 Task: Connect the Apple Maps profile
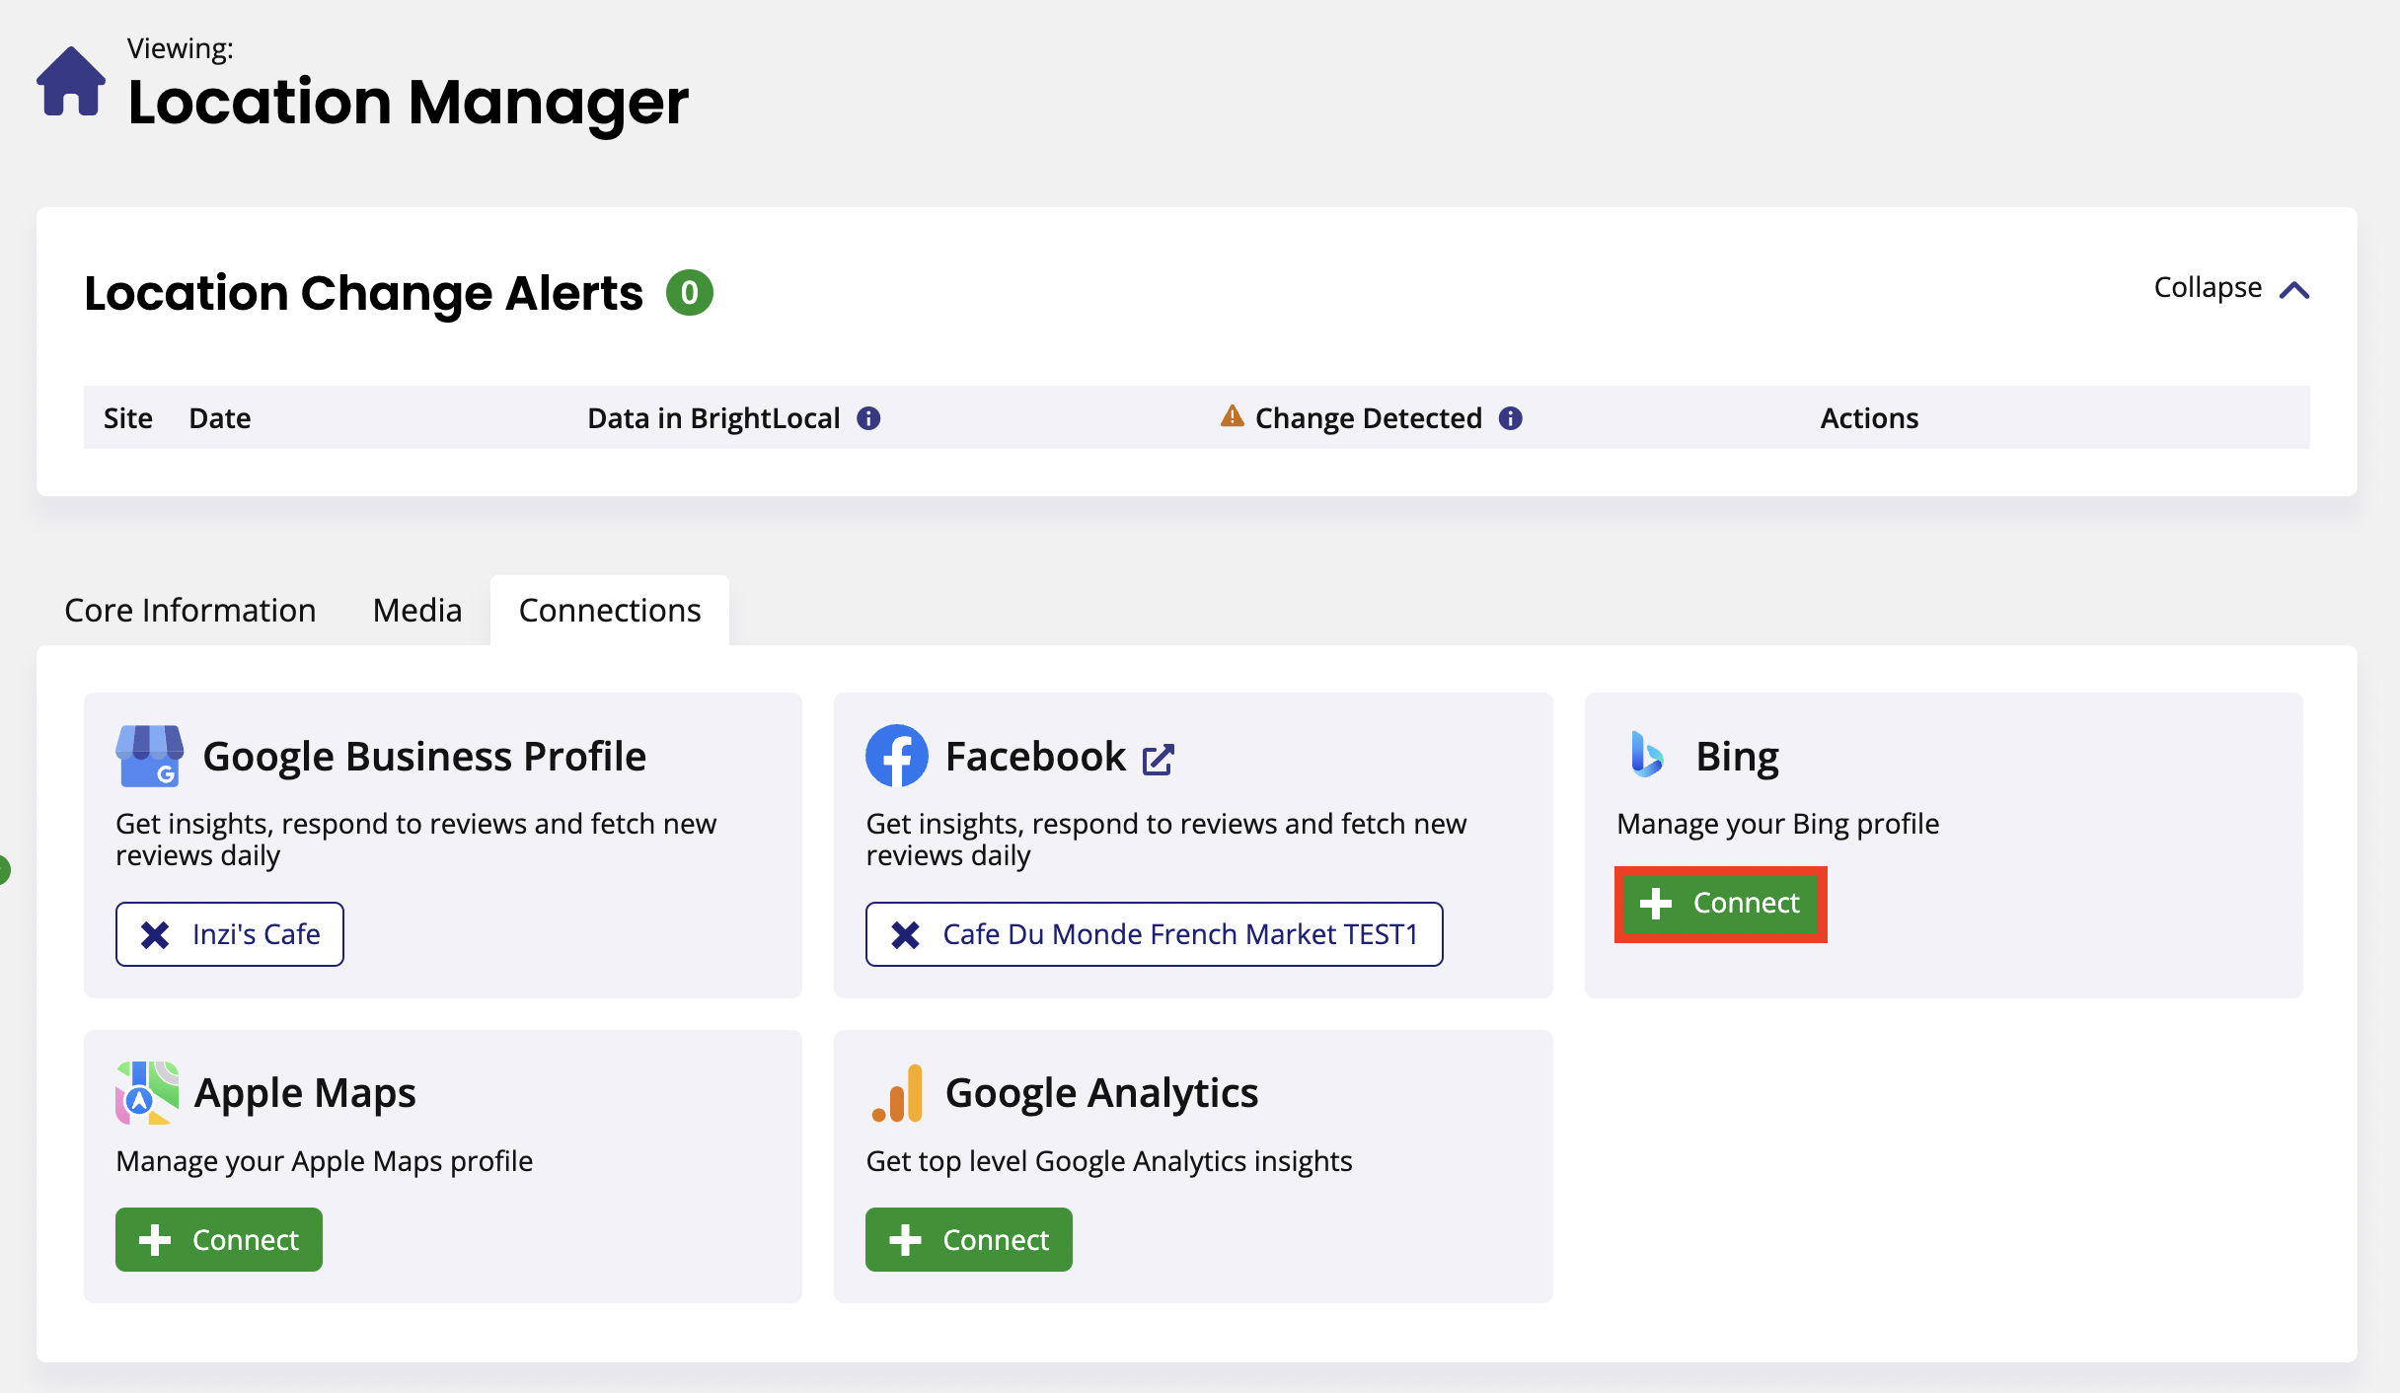pos(219,1240)
